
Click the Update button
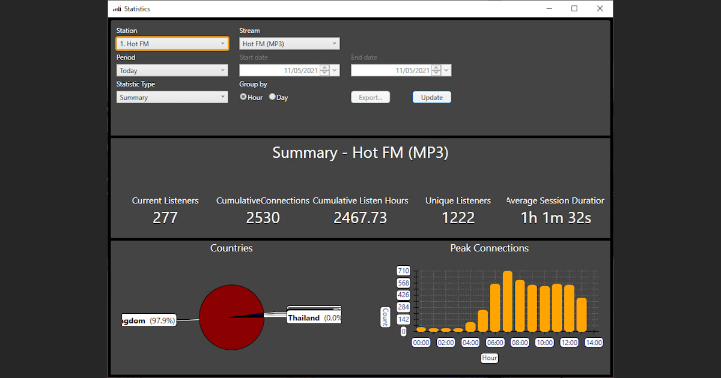[x=431, y=97]
